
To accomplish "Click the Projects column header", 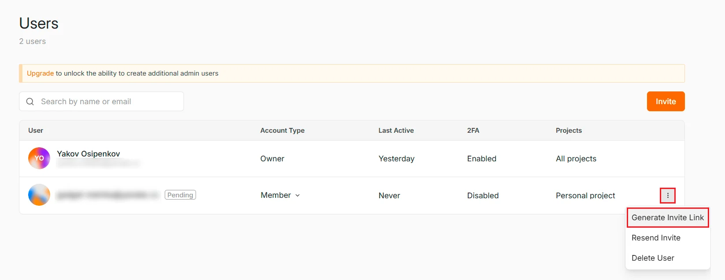I will (569, 131).
